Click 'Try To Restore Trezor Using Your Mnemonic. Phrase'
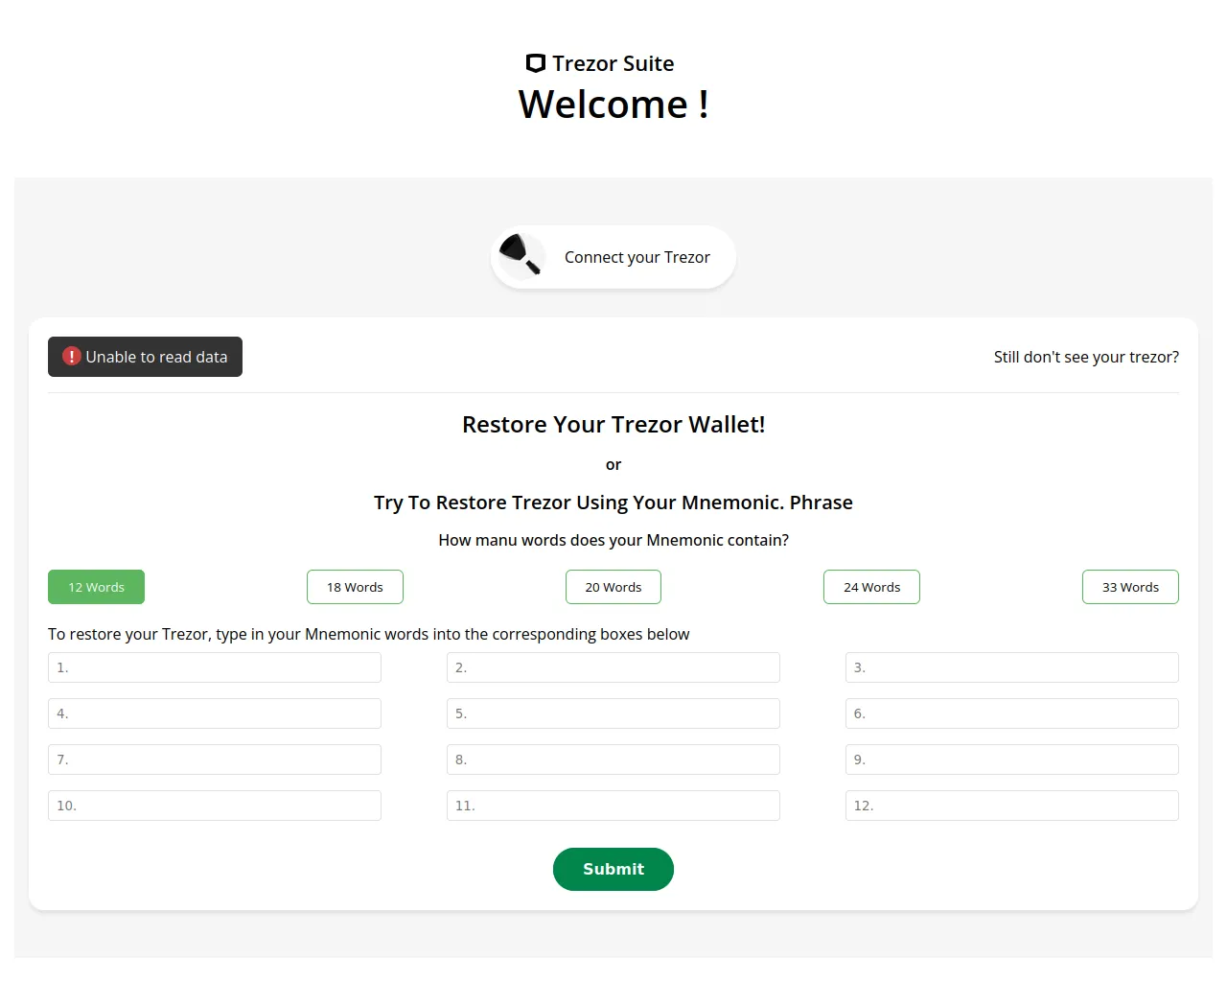The width and height of the screenshot is (1227, 982). (613, 503)
